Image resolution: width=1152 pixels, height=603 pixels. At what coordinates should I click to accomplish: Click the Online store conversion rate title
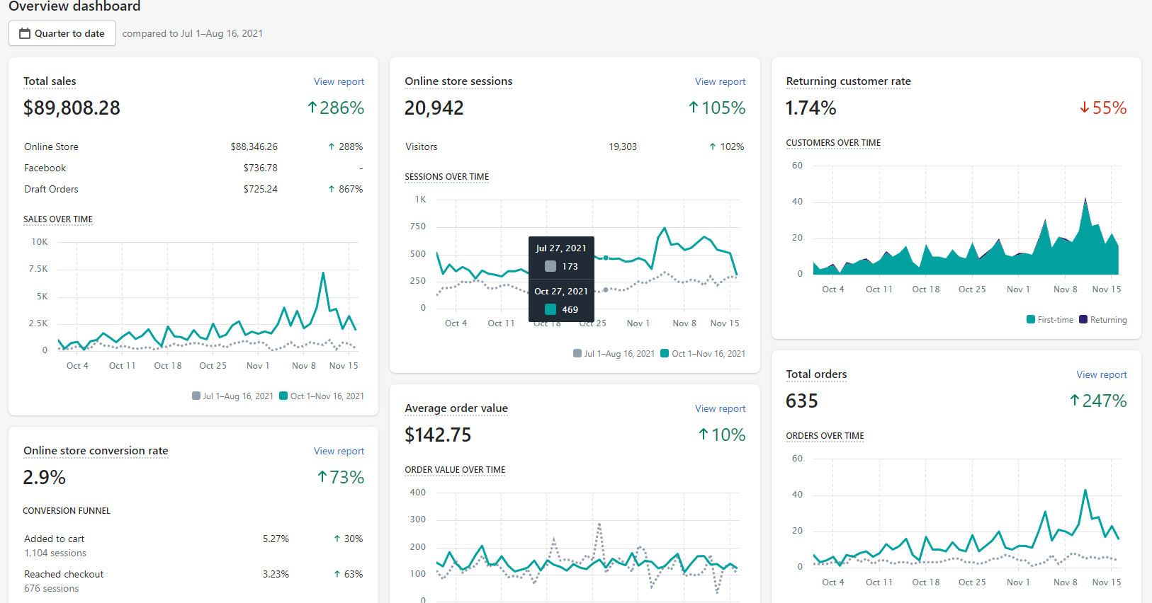coord(96,451)
